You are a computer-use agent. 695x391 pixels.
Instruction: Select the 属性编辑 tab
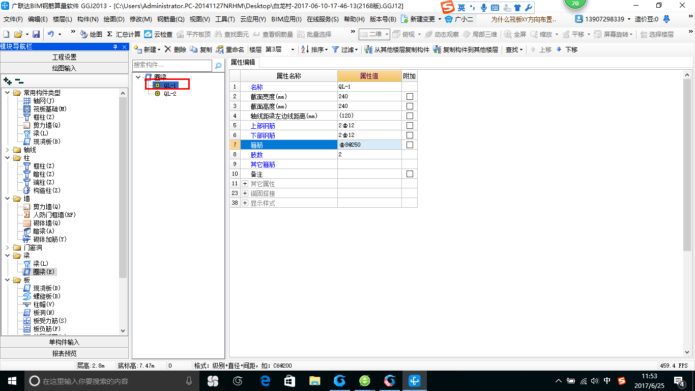point(243,62)
